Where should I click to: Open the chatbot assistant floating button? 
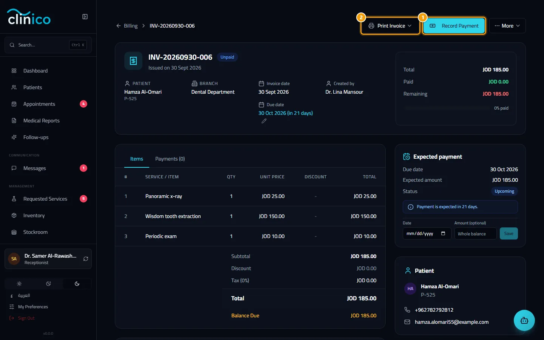pos(524,320)
